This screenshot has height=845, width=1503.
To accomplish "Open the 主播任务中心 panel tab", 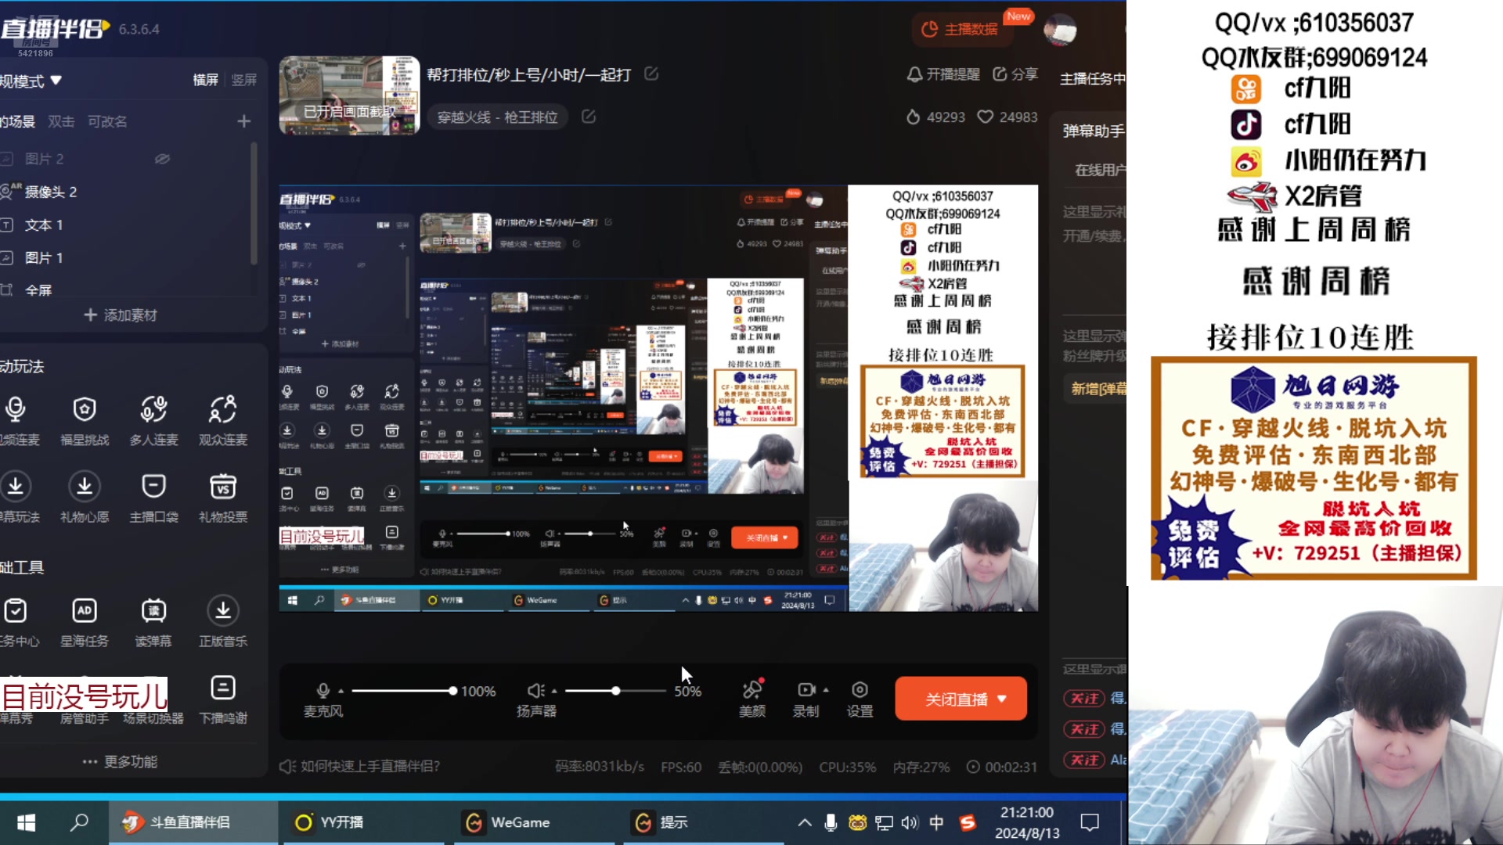I will click(x=1093, y=78).
